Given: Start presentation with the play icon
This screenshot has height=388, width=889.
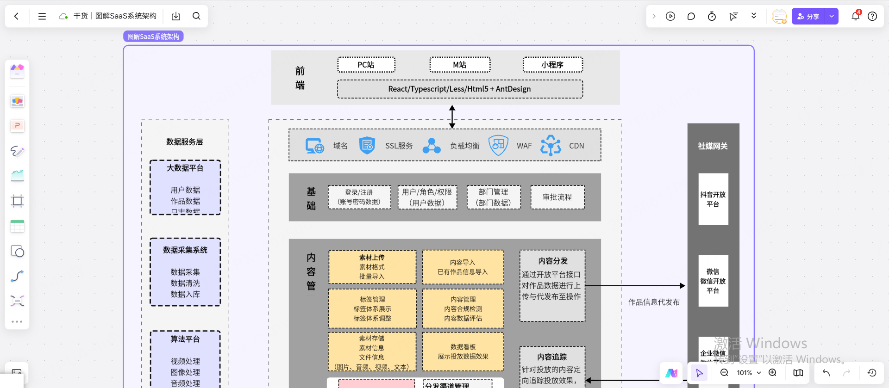Looking at the screenshot, I should (670, 16).
